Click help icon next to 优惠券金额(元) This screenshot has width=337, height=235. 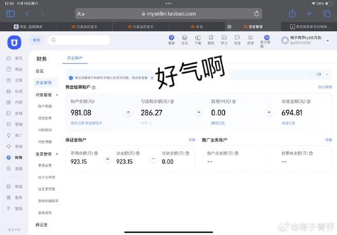click(x=311, y=153)
